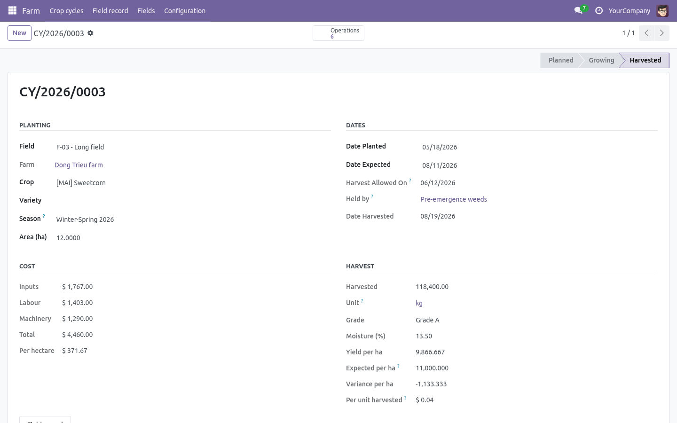This screenshot has height=423, width=677.
Task: Switch company via YourCompany
Action: (x=629, y=10)
